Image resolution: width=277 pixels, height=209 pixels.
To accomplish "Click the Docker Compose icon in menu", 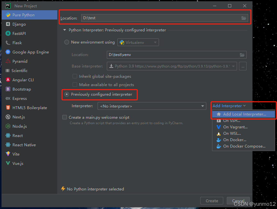I will coord(219,146).
